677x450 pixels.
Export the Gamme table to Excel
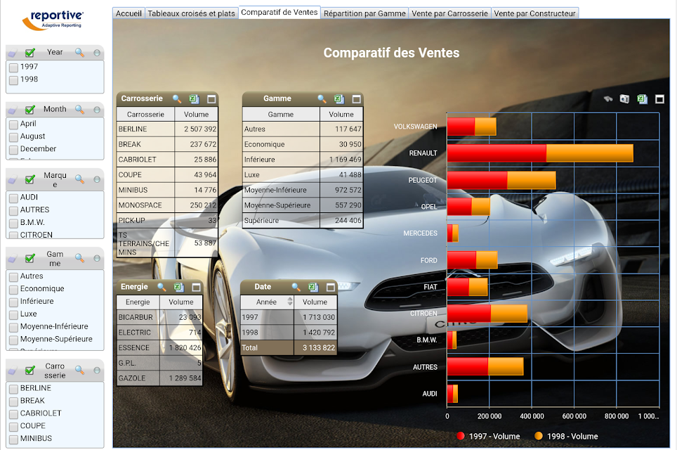[339, 99]
